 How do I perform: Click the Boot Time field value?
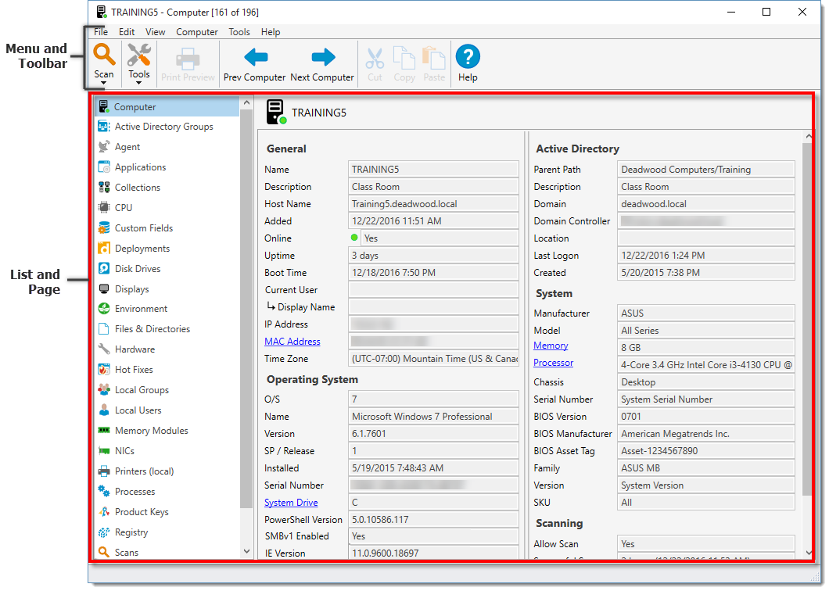point(433,273)
